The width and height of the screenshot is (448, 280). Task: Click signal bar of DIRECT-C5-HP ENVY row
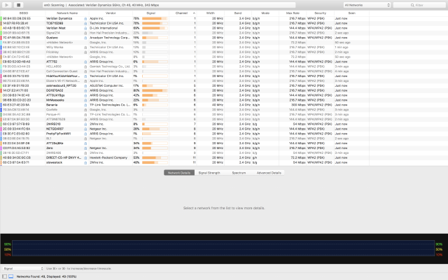155,157
